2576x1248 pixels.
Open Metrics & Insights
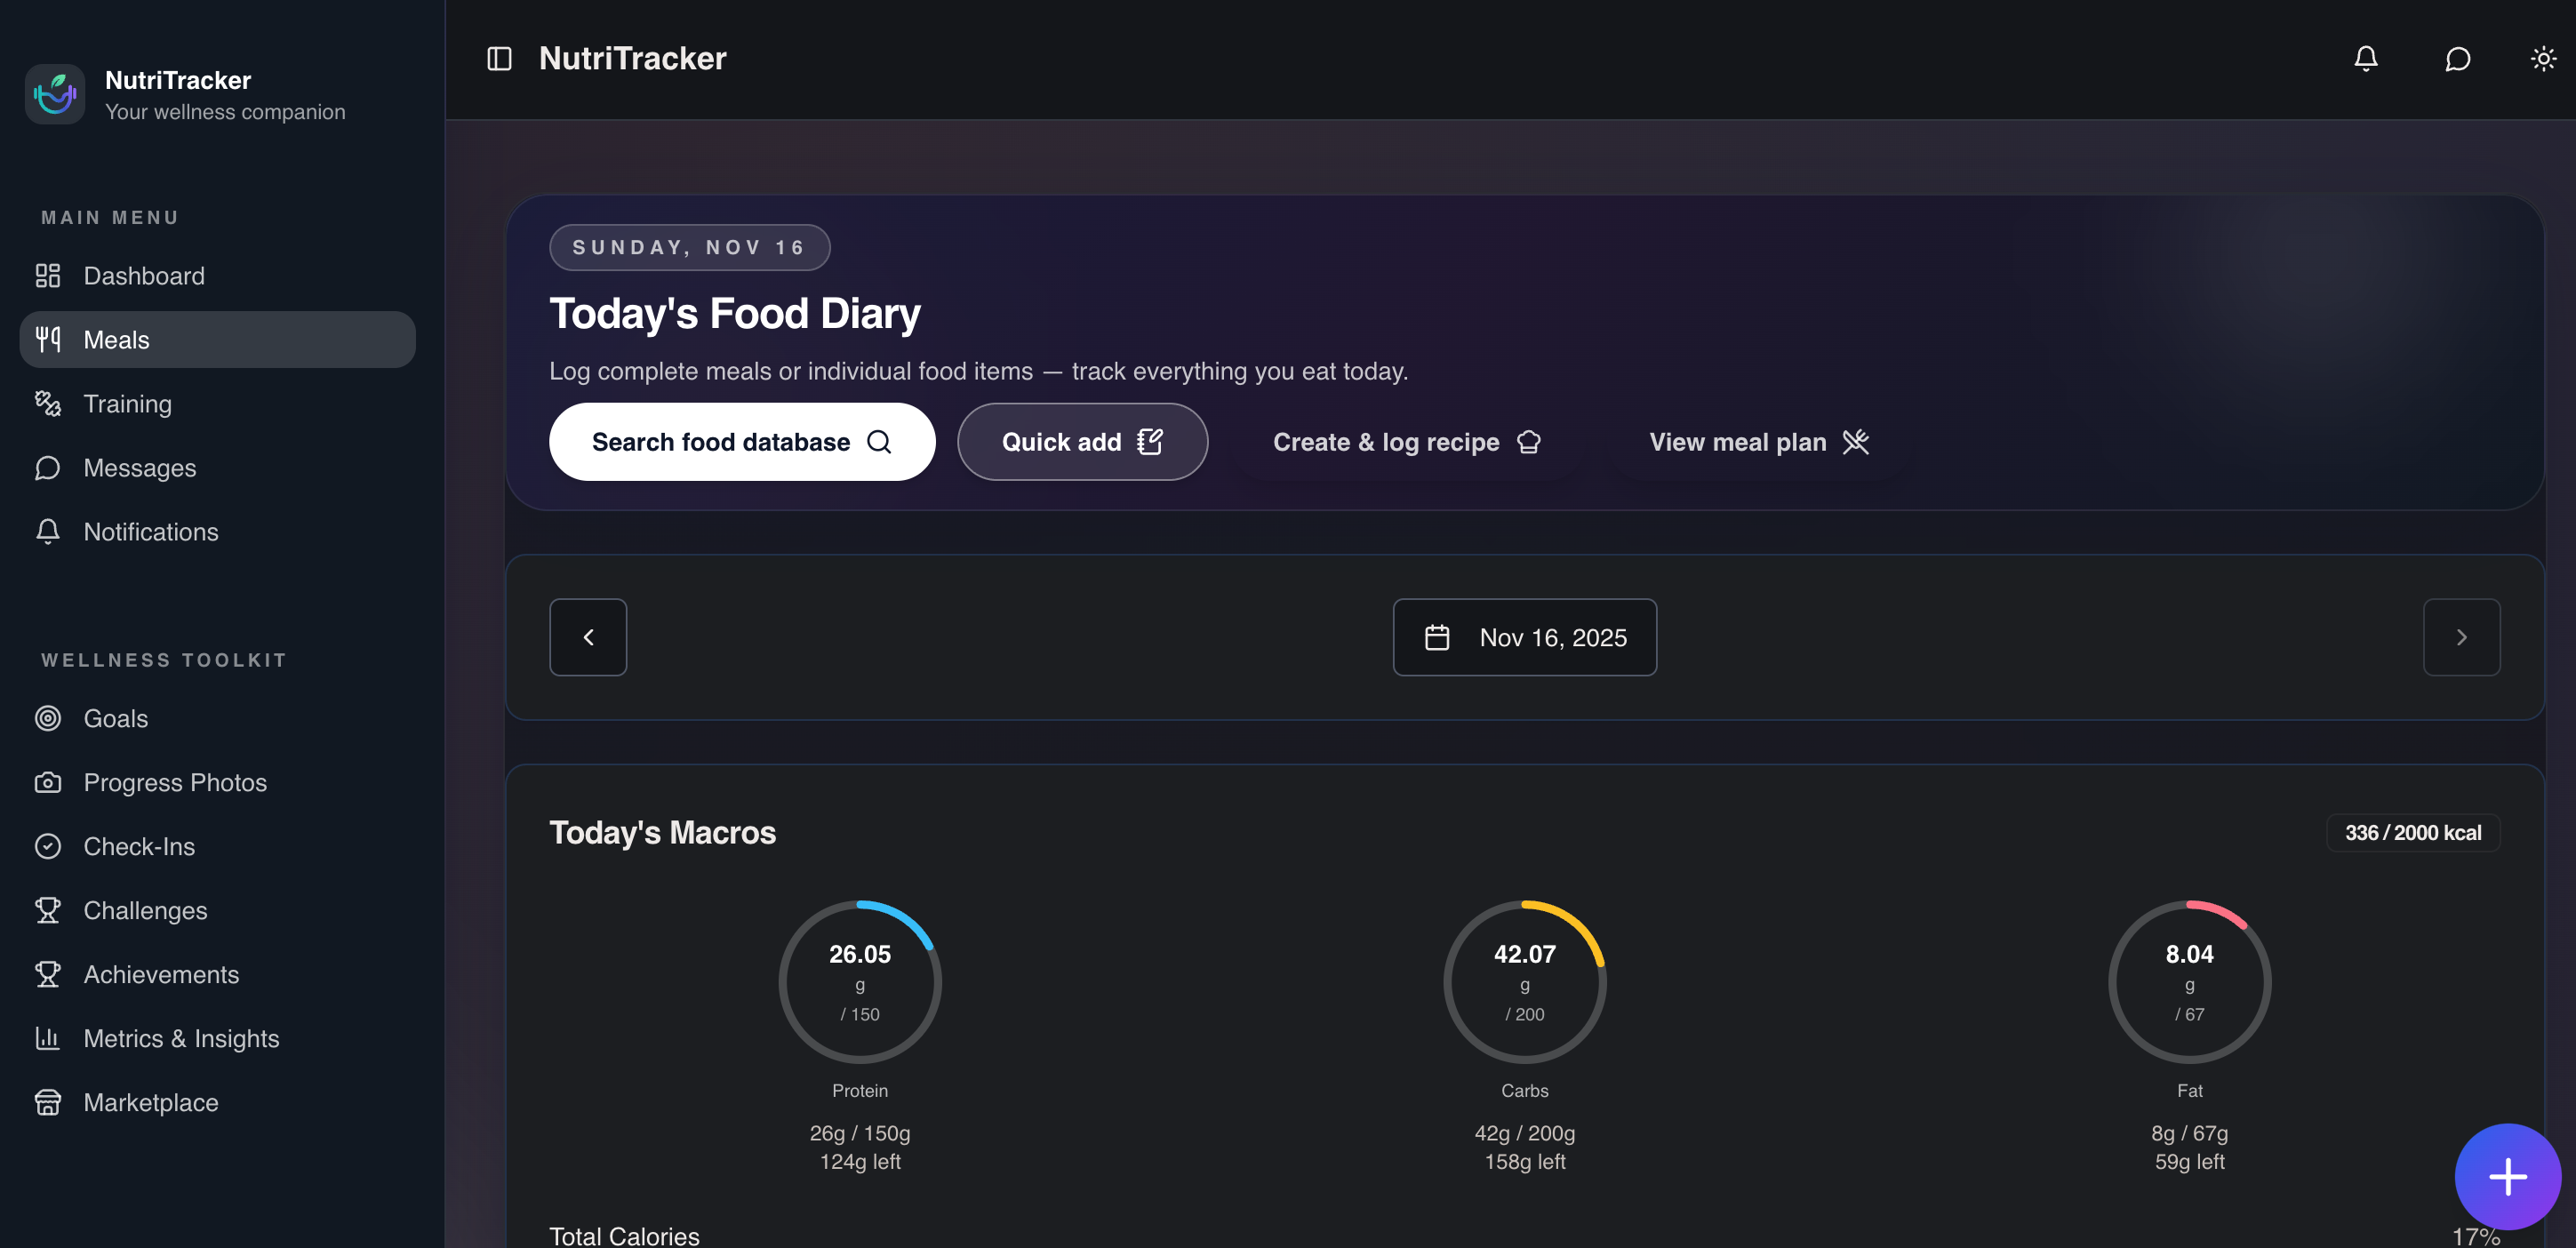(181, 1038)
